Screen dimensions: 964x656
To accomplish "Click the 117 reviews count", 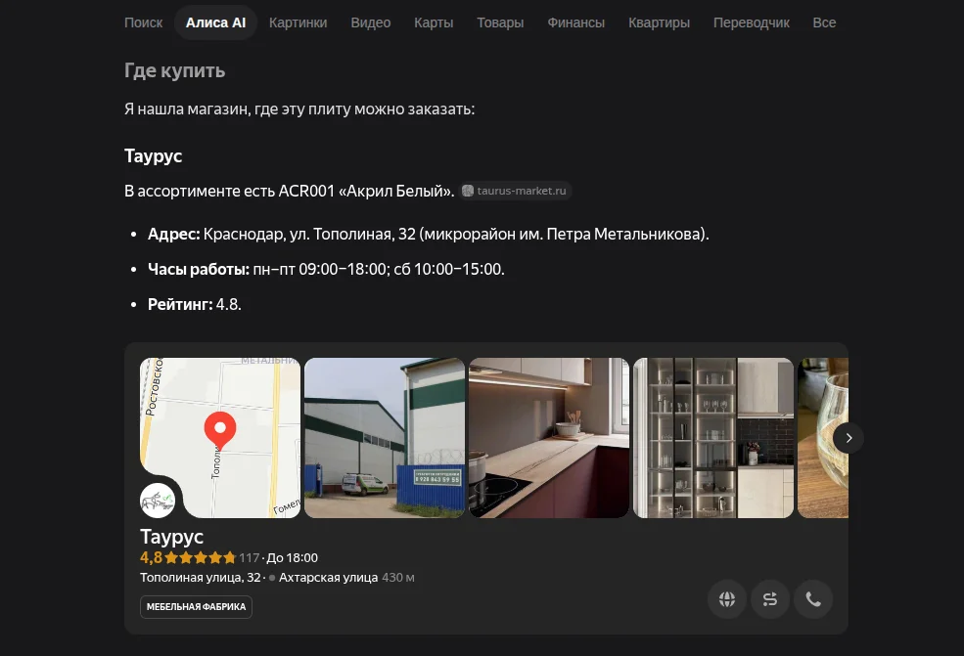I will coord(249,557).
